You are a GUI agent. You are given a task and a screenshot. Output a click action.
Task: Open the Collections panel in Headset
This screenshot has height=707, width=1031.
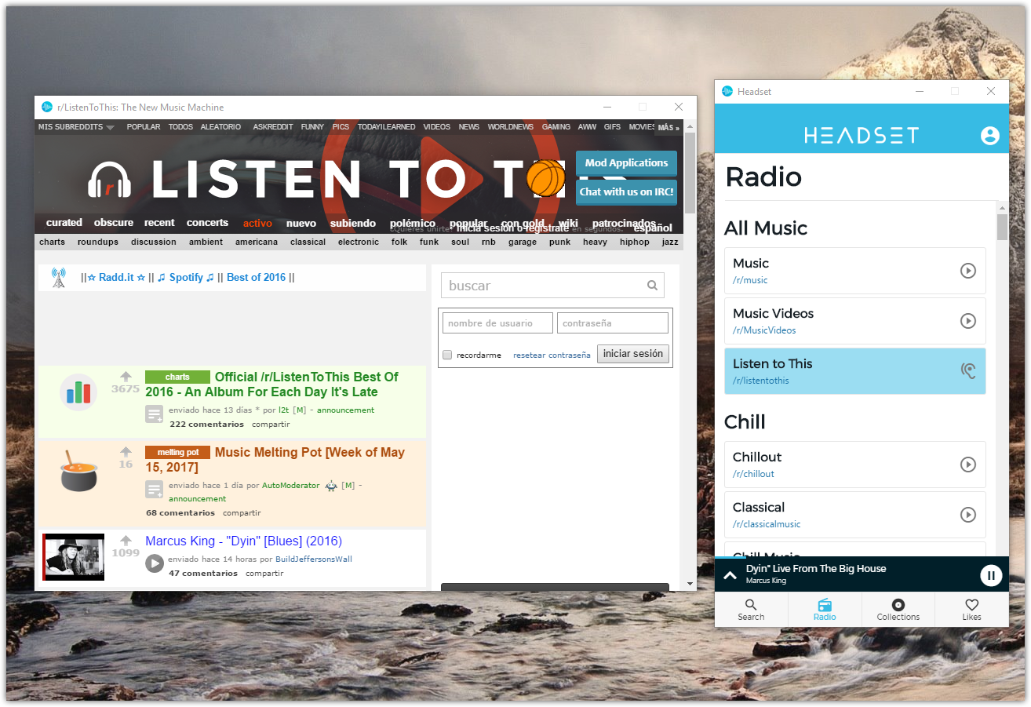tap(898, 610)
